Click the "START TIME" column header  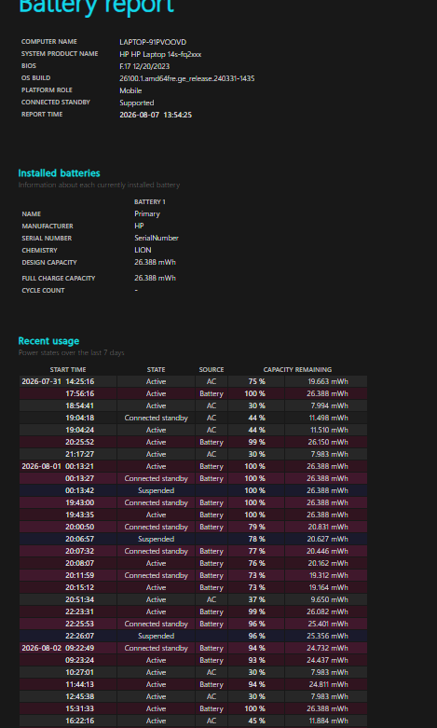68,370
